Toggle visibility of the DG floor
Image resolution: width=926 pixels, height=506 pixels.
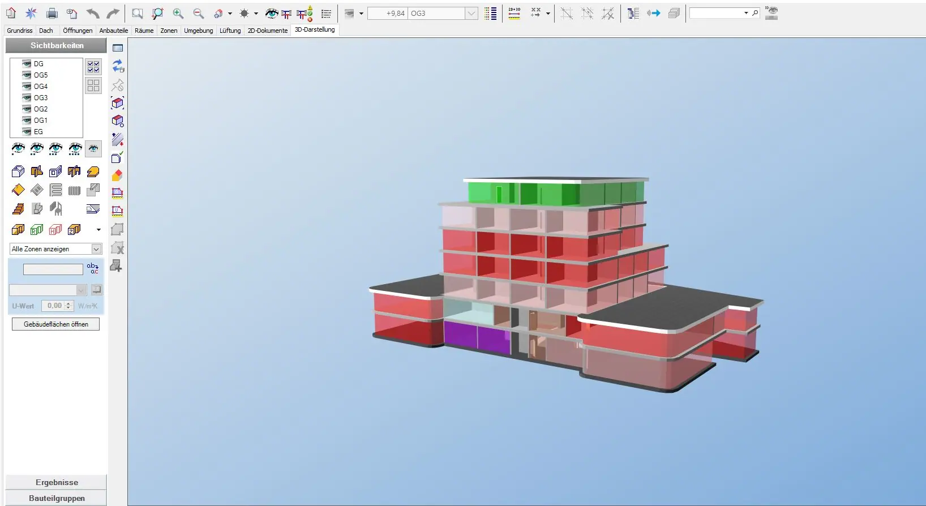click(26, 63)
